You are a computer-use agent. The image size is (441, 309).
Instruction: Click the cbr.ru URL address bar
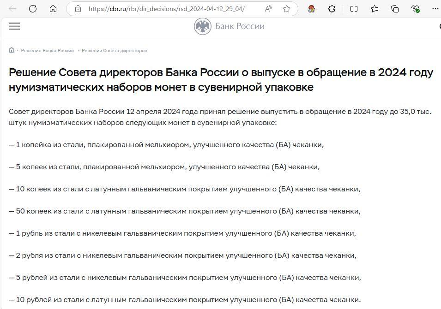click(166, 9)
